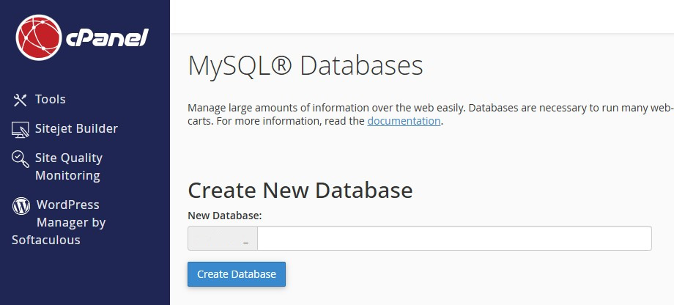
Task: Click the Softaculous text in sidebar
Action: (x=46, y=240)
